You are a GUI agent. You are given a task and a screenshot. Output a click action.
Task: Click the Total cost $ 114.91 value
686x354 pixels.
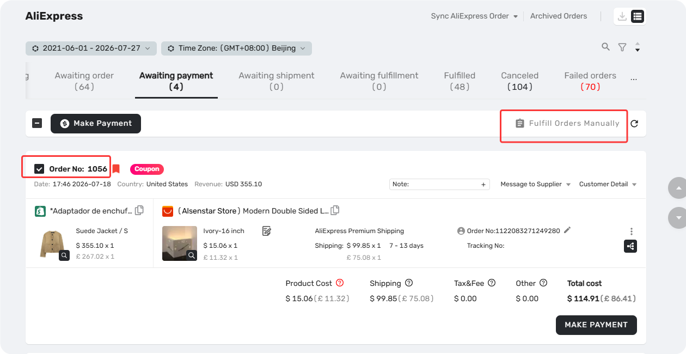pos(583,298)
